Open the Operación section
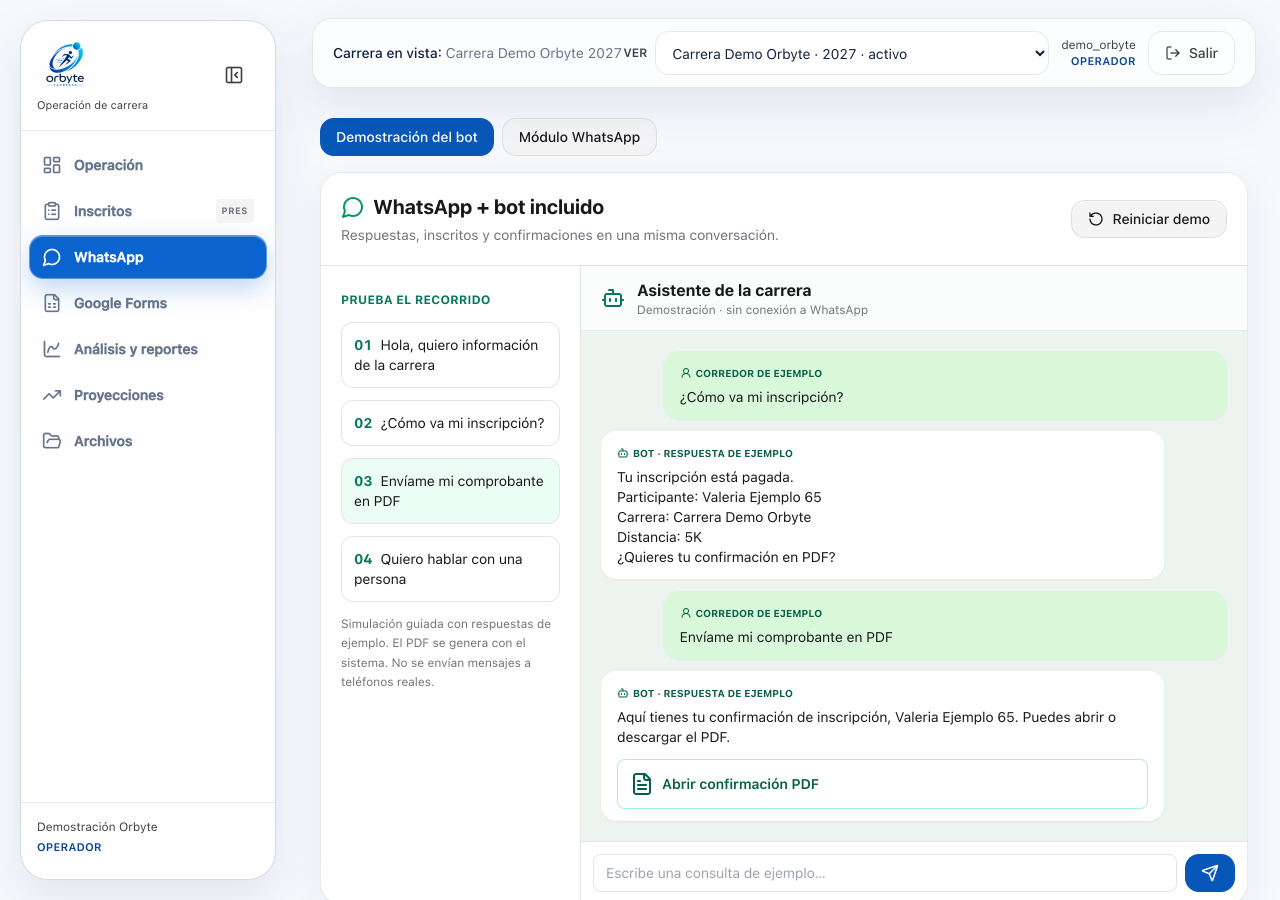 (147, 165)
